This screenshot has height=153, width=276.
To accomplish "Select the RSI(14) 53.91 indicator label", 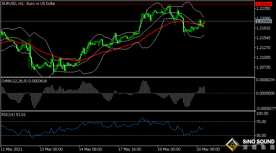I will [13, 115].
